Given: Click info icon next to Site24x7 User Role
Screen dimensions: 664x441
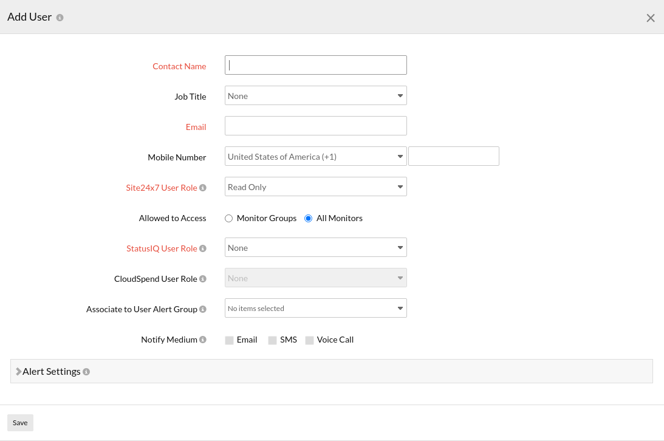Looking at the screenshot, I should pos(203,188).
